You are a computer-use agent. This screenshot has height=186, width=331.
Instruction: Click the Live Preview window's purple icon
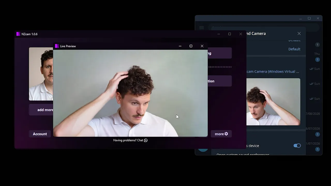tap(57, 46)
